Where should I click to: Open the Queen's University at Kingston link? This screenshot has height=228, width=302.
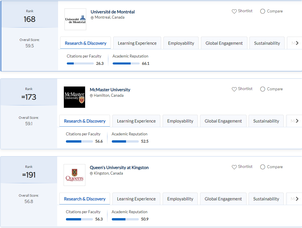point(119,168)
